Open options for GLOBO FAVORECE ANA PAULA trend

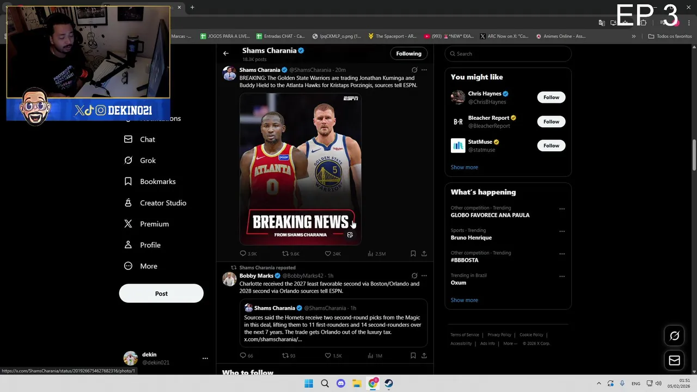click(562, 209)
